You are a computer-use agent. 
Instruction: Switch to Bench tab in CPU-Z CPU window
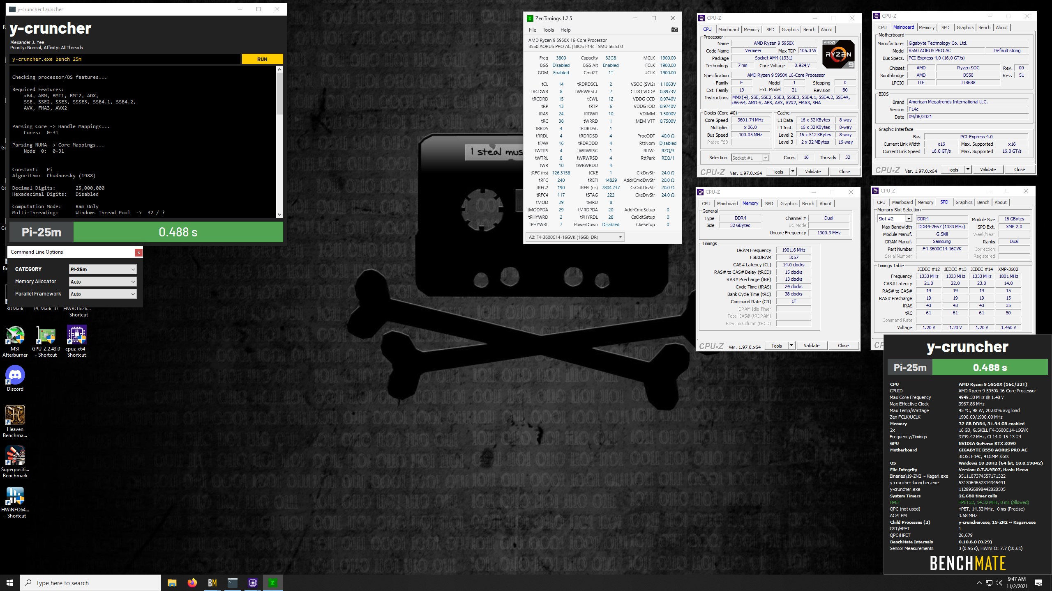click(x=809, y=30)
